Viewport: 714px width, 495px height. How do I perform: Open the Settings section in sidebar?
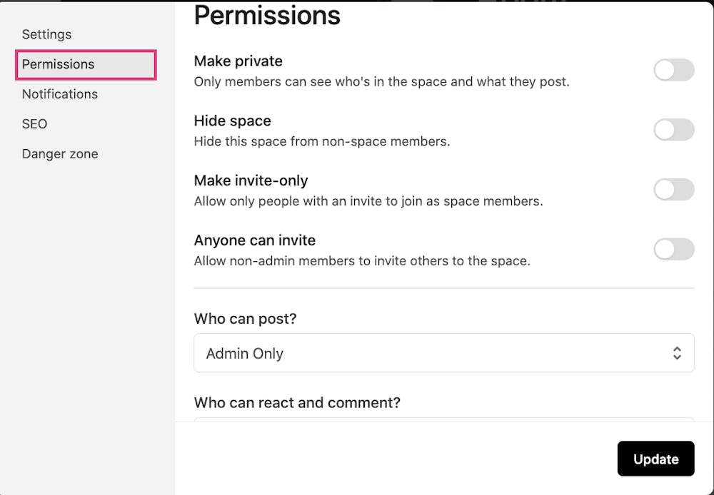point(46,34)
